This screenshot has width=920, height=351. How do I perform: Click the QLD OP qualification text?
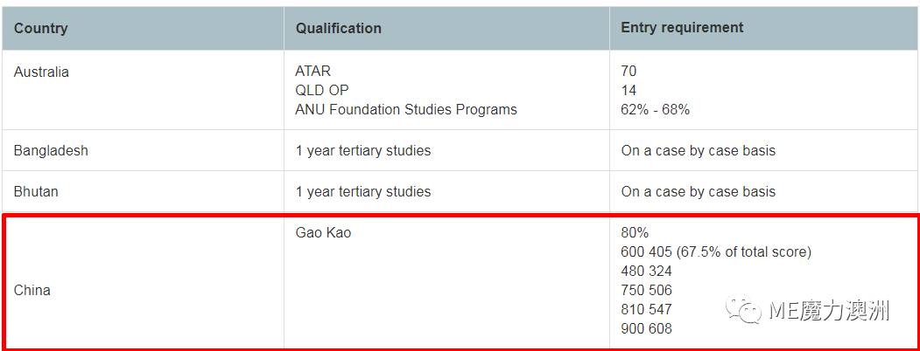click(322, 91)
